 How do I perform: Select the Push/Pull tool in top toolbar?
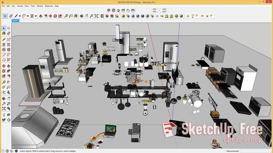pos(41,16)
